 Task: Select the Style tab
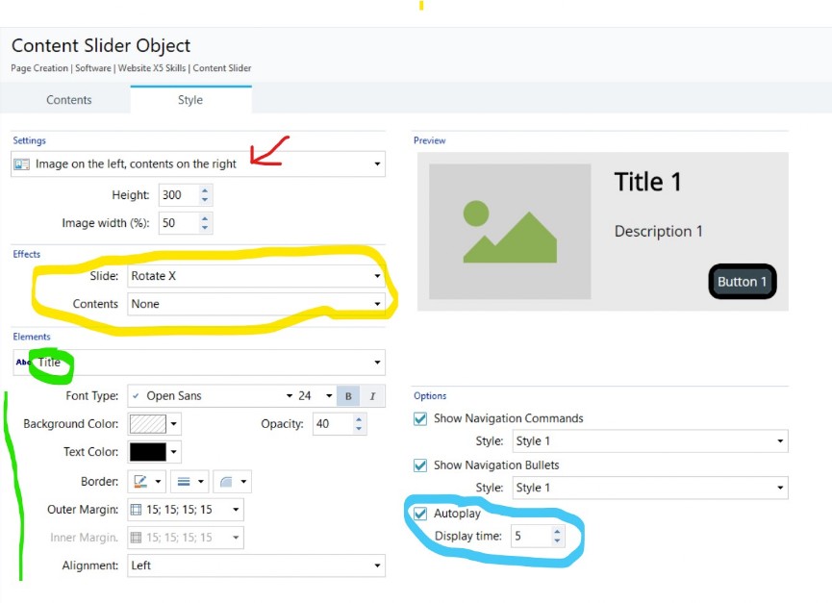(x=190, y=100)
